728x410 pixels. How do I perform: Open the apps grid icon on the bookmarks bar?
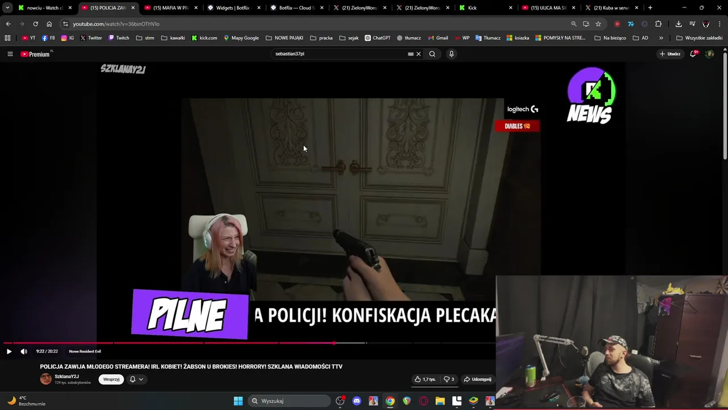[7, 38]
